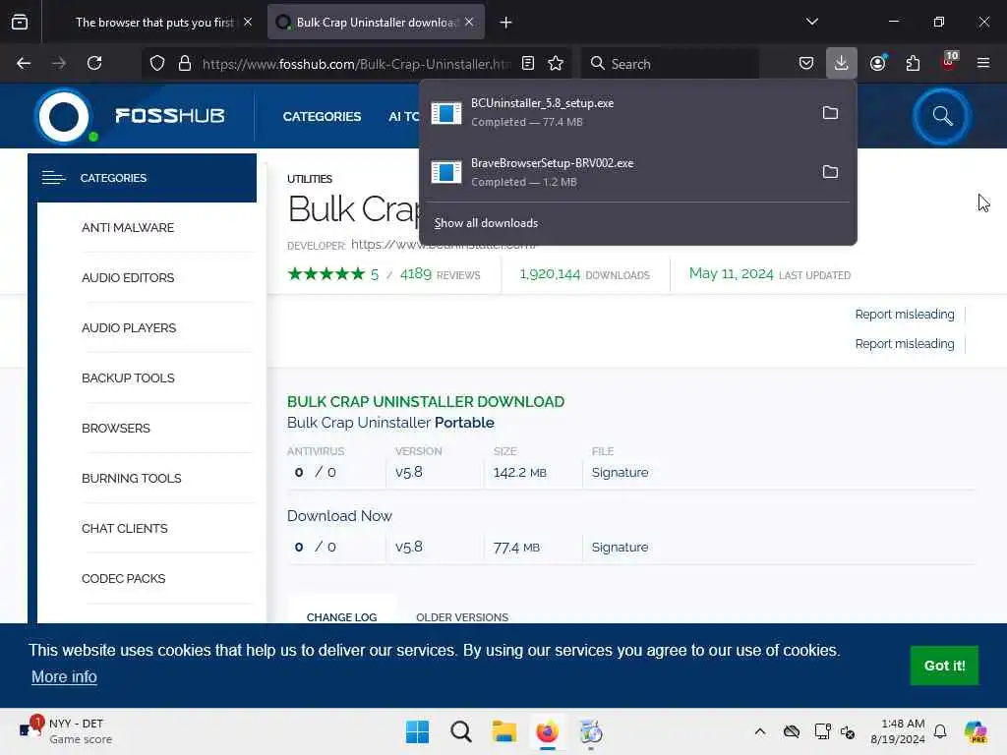
Task: Click the site security padlock icon
Action: 185,63
